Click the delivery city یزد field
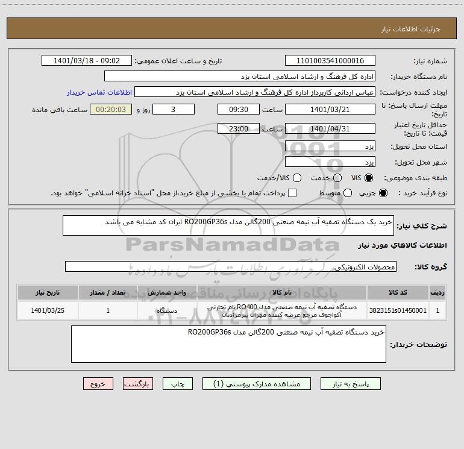The width and height of the screenshot is (464, 449). 330,162
